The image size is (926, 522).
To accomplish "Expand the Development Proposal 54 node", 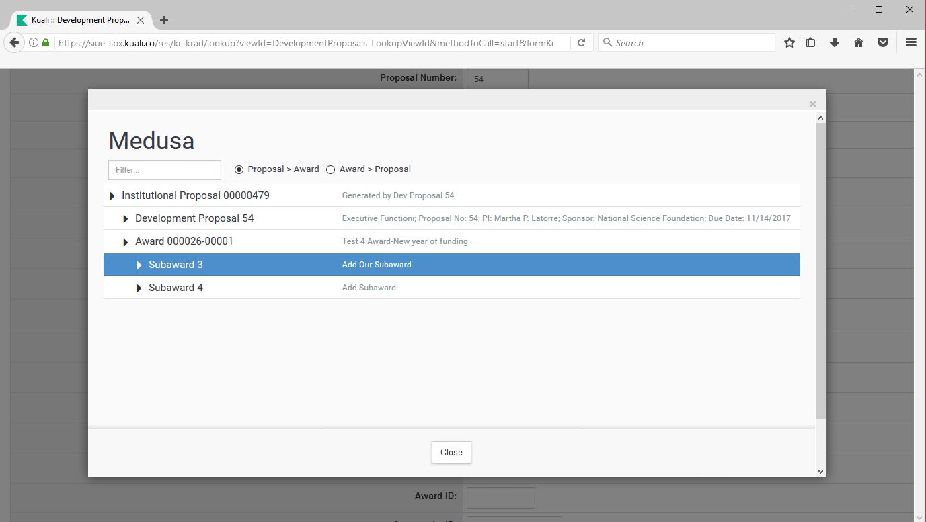I will (126, 219).
